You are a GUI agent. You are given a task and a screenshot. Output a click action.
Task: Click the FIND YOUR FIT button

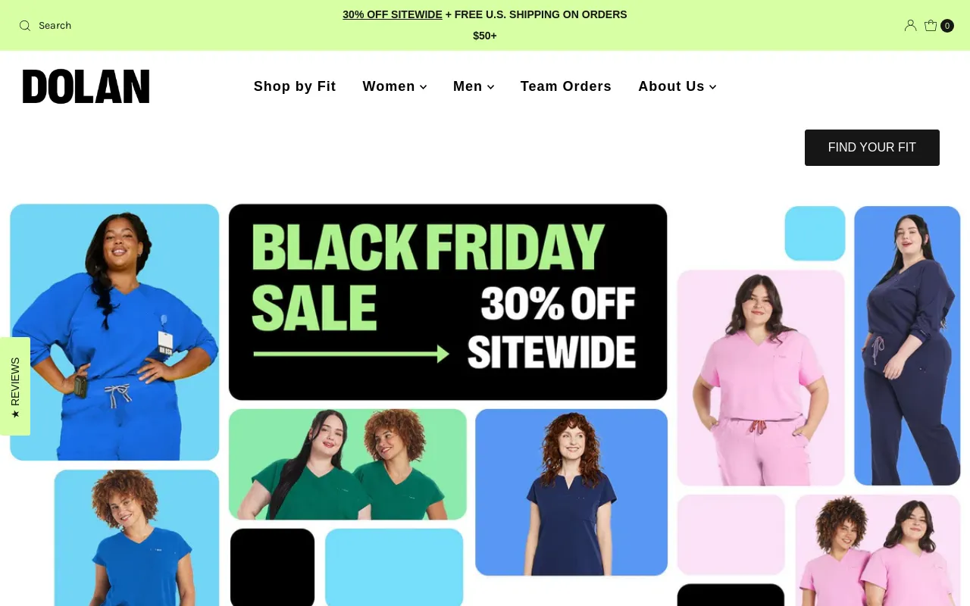tap(872, 148)
